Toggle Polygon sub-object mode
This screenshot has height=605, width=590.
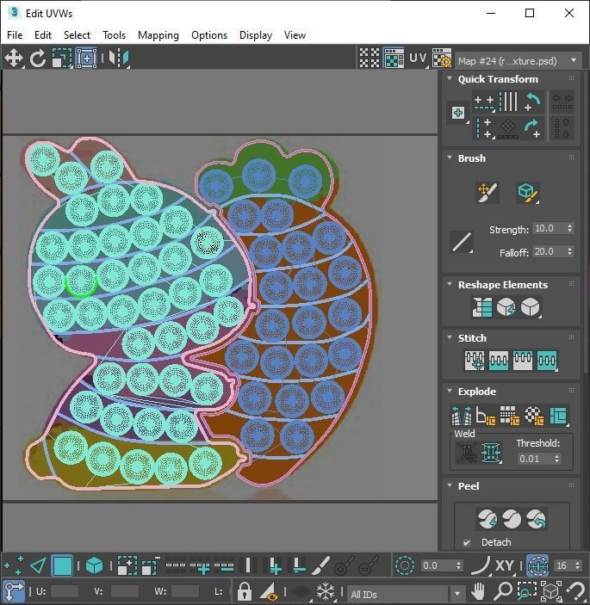63,566
